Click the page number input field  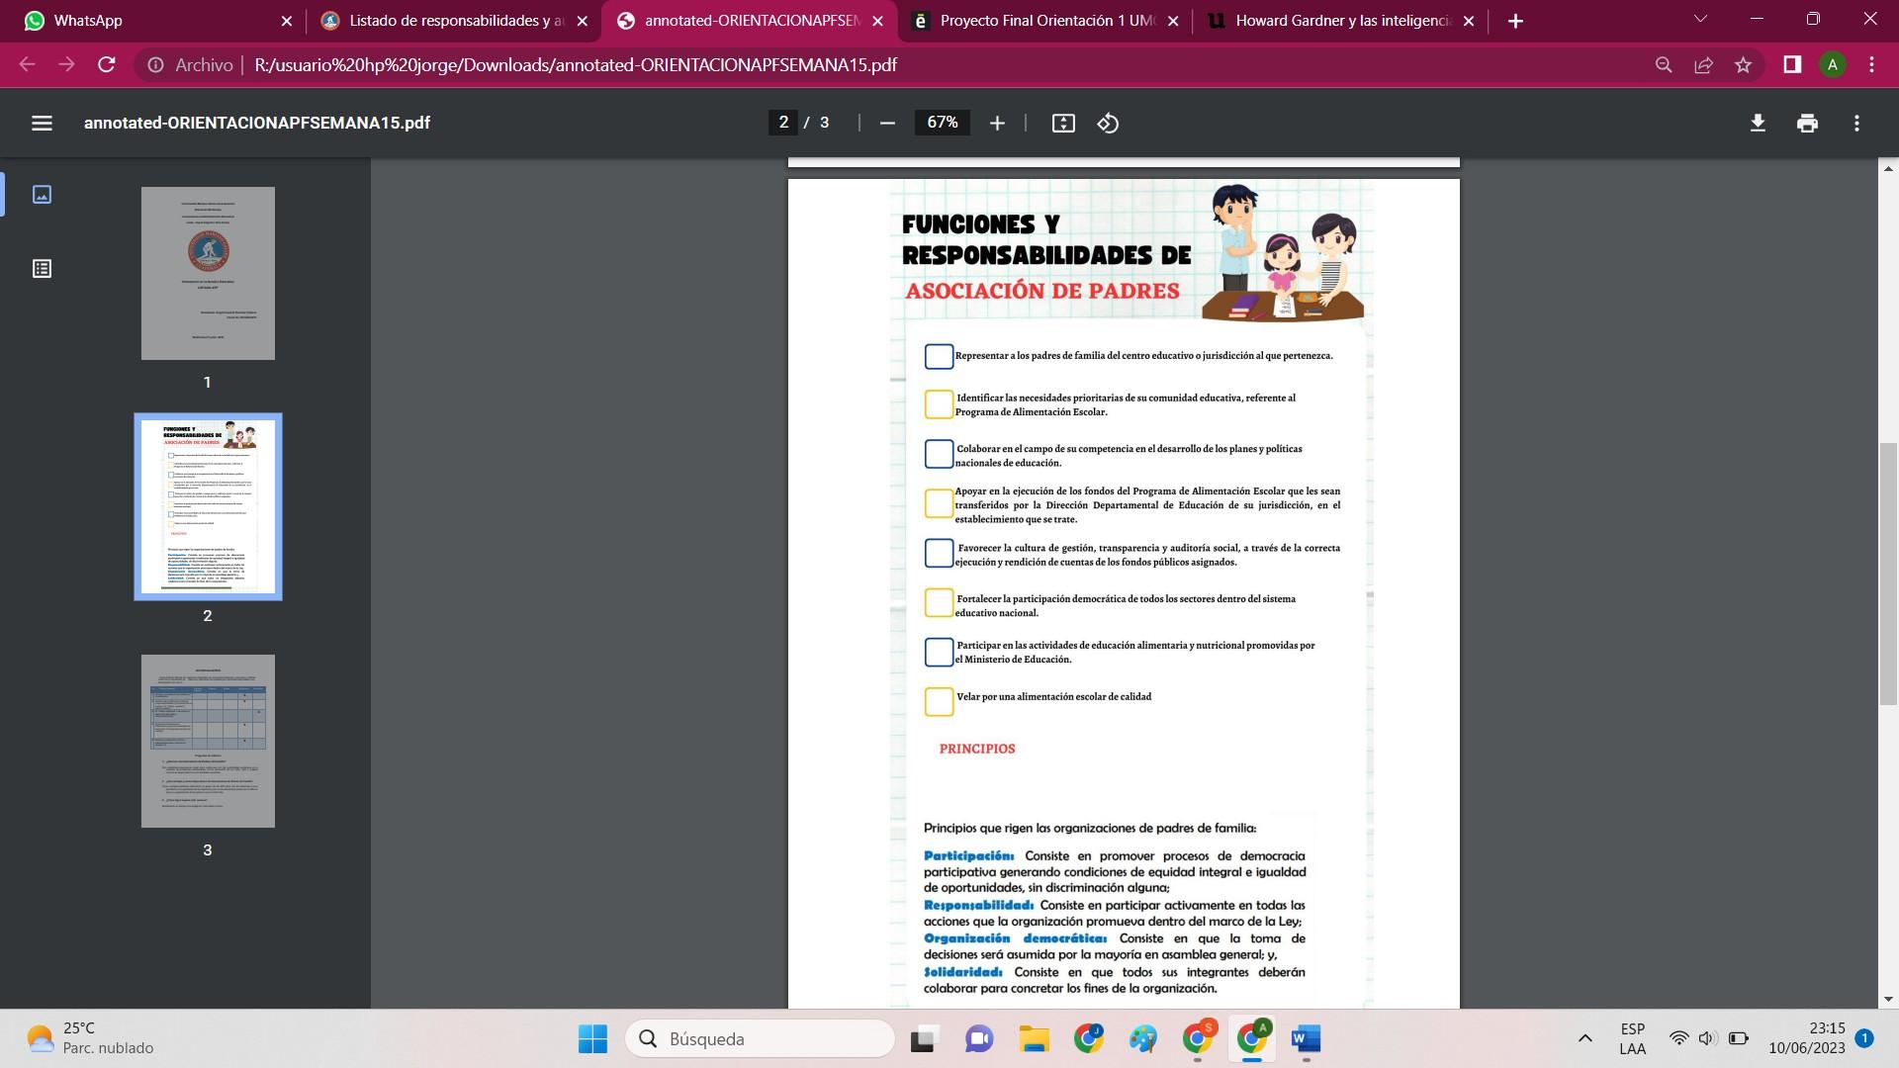point(783,123)
